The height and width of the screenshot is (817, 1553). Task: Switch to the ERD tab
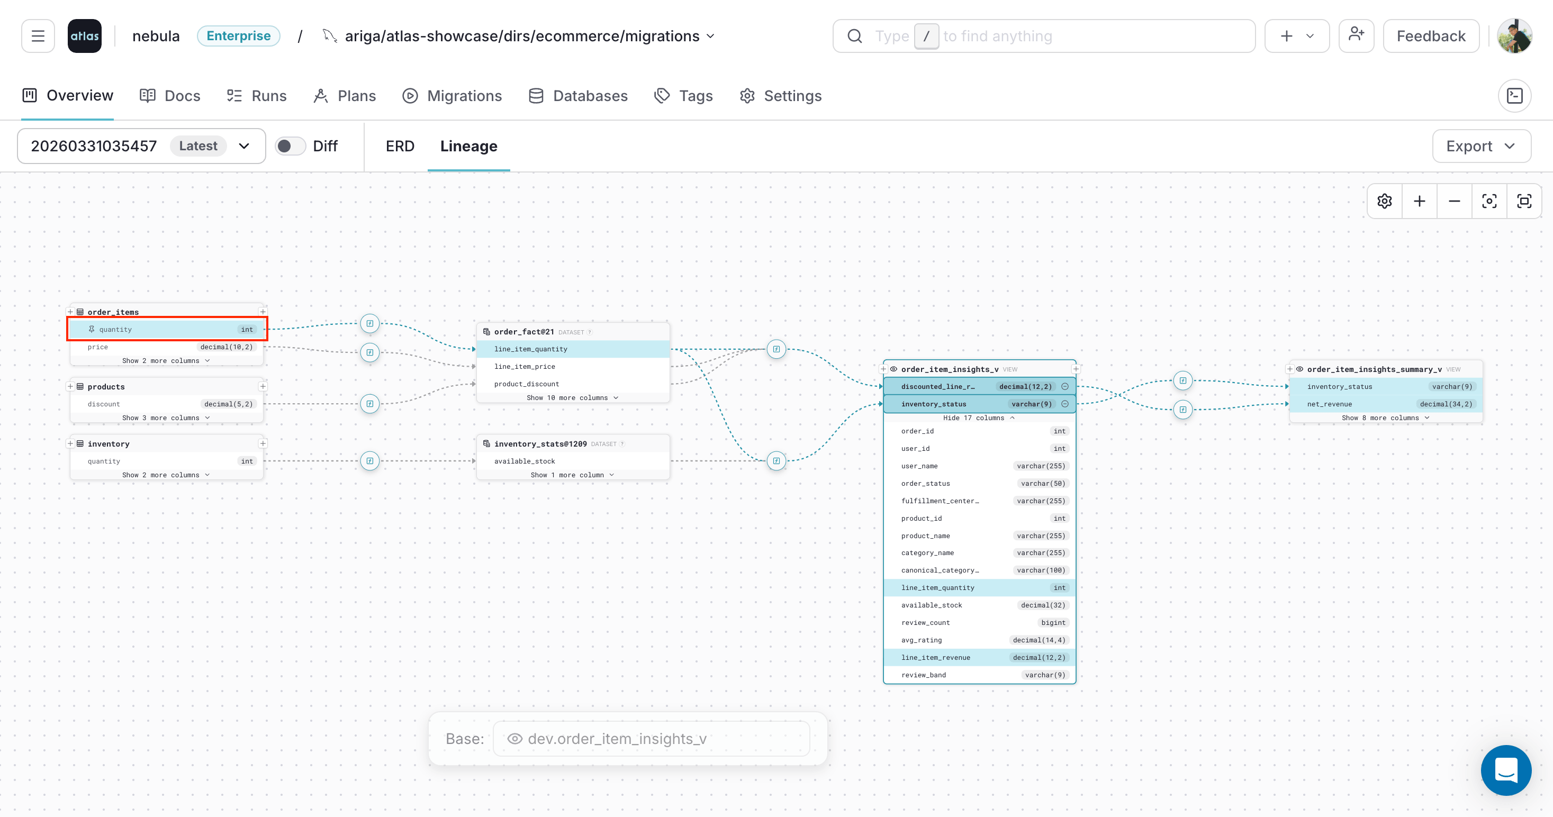click(400, 146)
